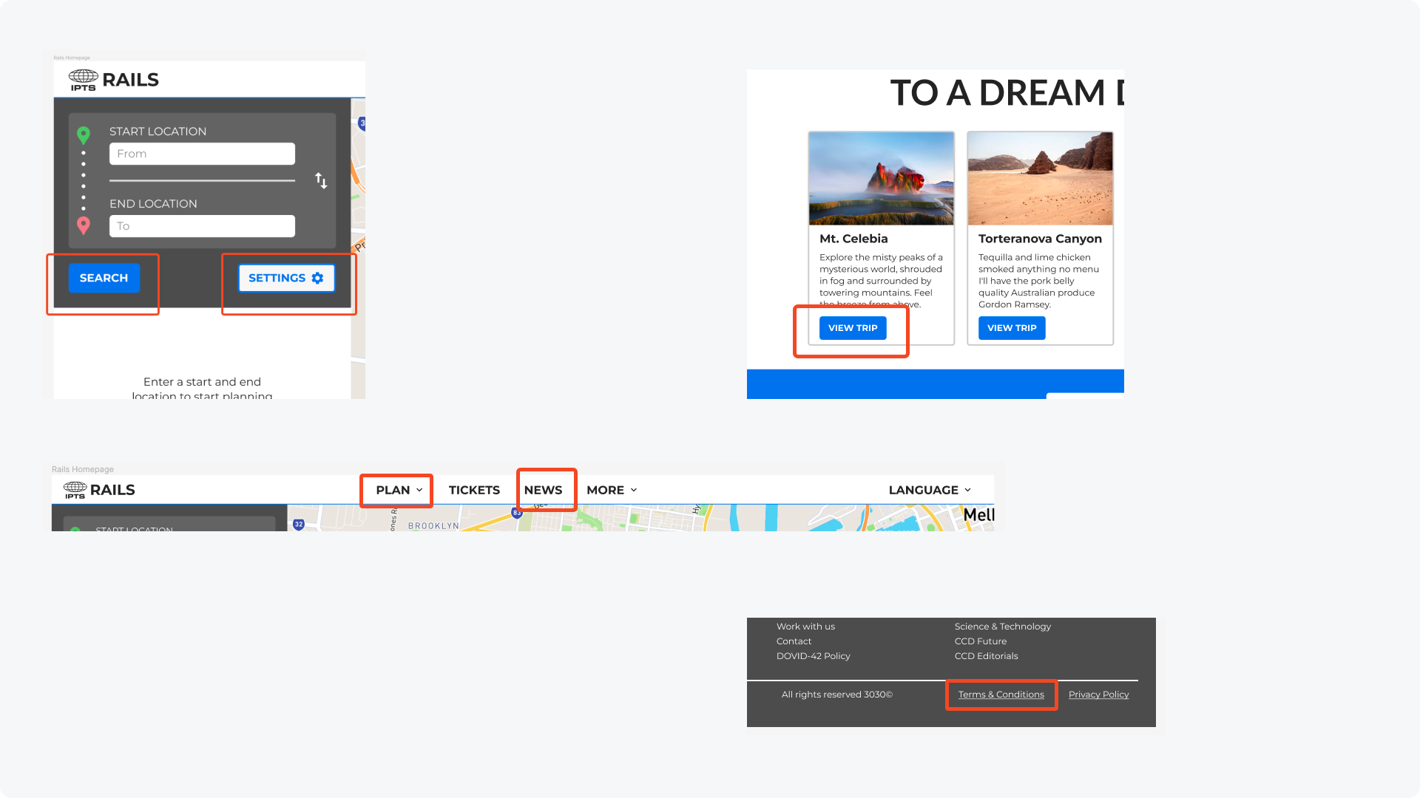
Task: Click the route 32 shield marker on map
Action: click(299, 524)
